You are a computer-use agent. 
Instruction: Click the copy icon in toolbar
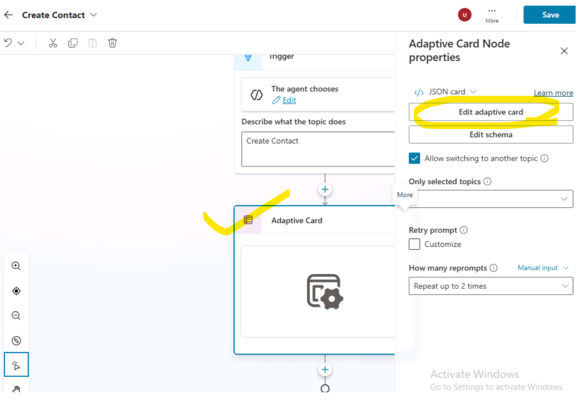click(x=73, y=43)
